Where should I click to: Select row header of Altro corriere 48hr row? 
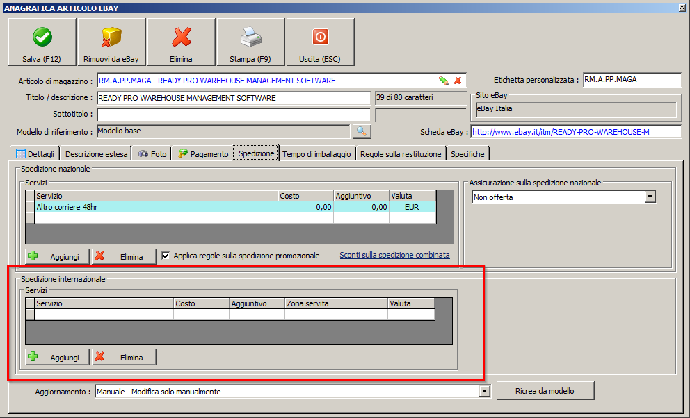coord(30,207)
